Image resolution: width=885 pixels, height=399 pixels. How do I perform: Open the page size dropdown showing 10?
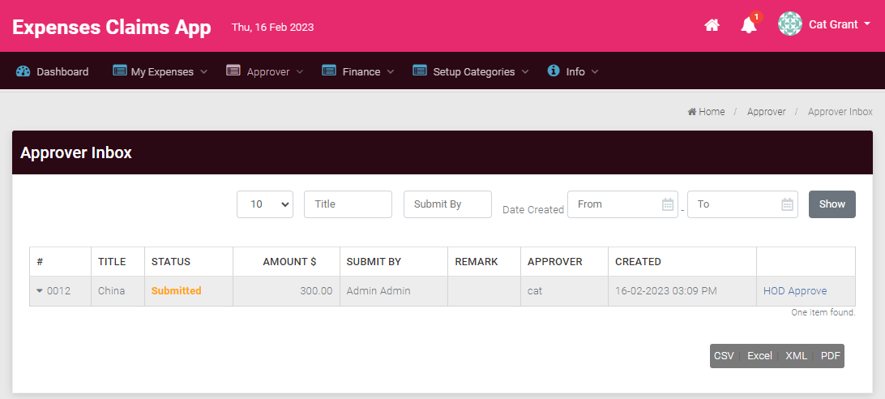click(265, 204)
